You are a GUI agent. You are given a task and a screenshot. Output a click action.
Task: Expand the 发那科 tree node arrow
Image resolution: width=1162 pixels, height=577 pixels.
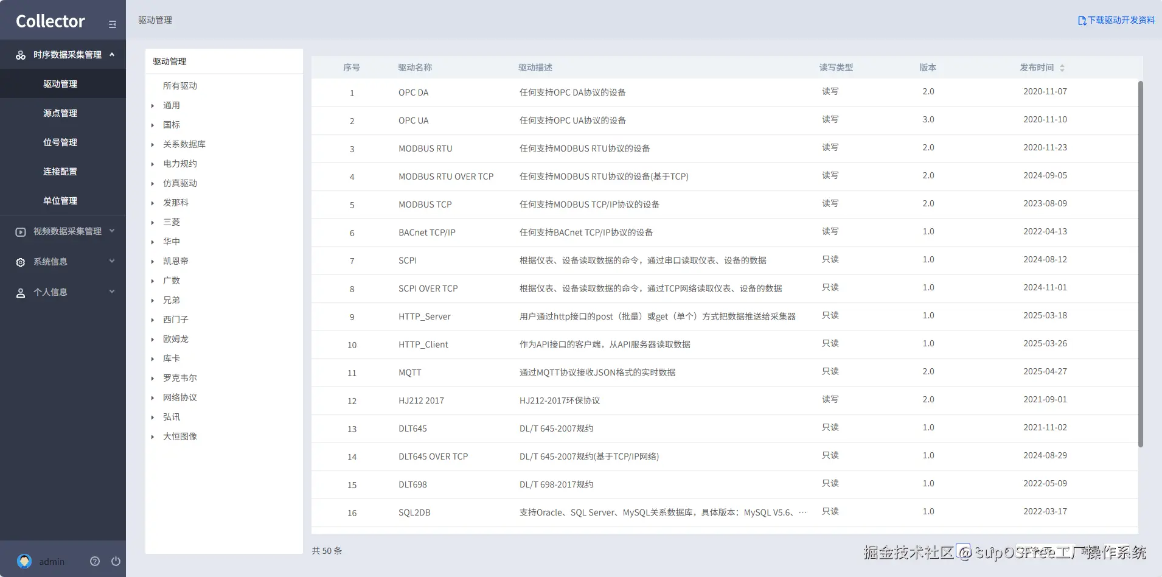pyautogui.click(x=153, y=203)
